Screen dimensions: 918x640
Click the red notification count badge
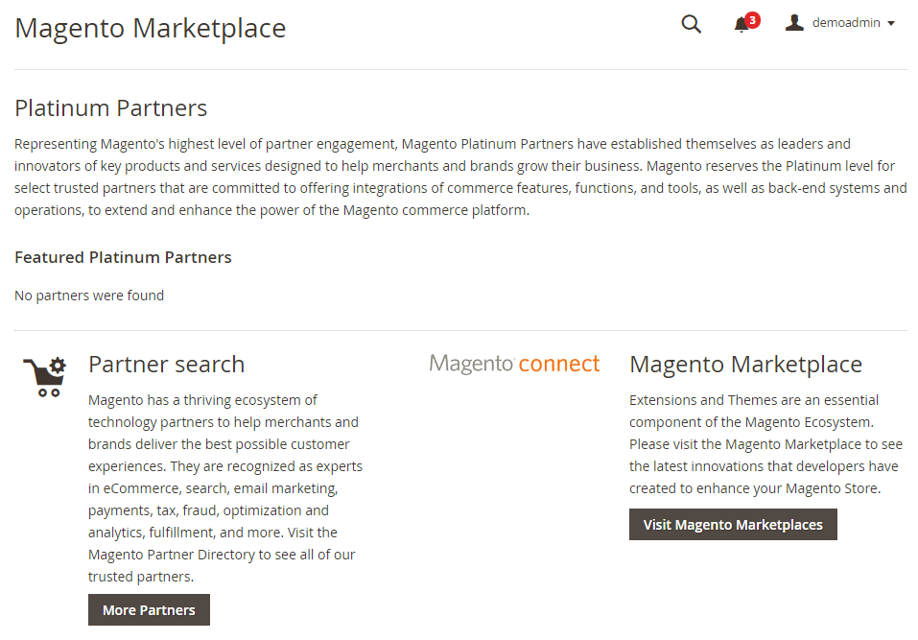(x=752, y=19)
